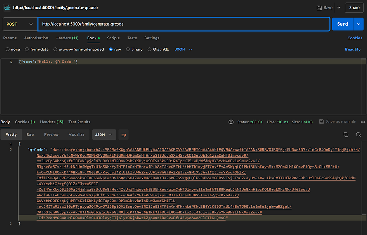Open the Test Results tab

(79, 122)
